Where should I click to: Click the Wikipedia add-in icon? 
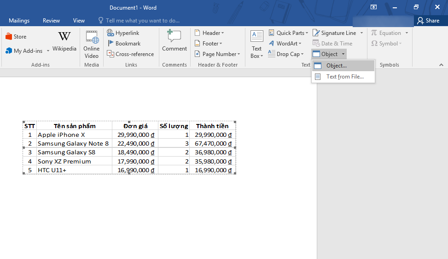pos(64,41)
